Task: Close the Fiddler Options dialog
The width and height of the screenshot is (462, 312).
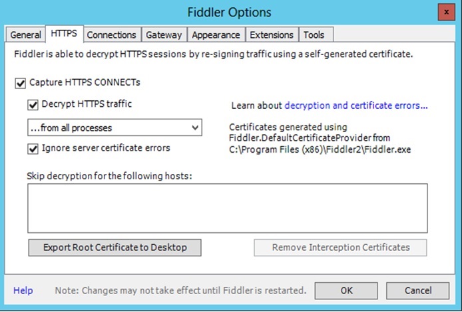Action: point(446,13)
